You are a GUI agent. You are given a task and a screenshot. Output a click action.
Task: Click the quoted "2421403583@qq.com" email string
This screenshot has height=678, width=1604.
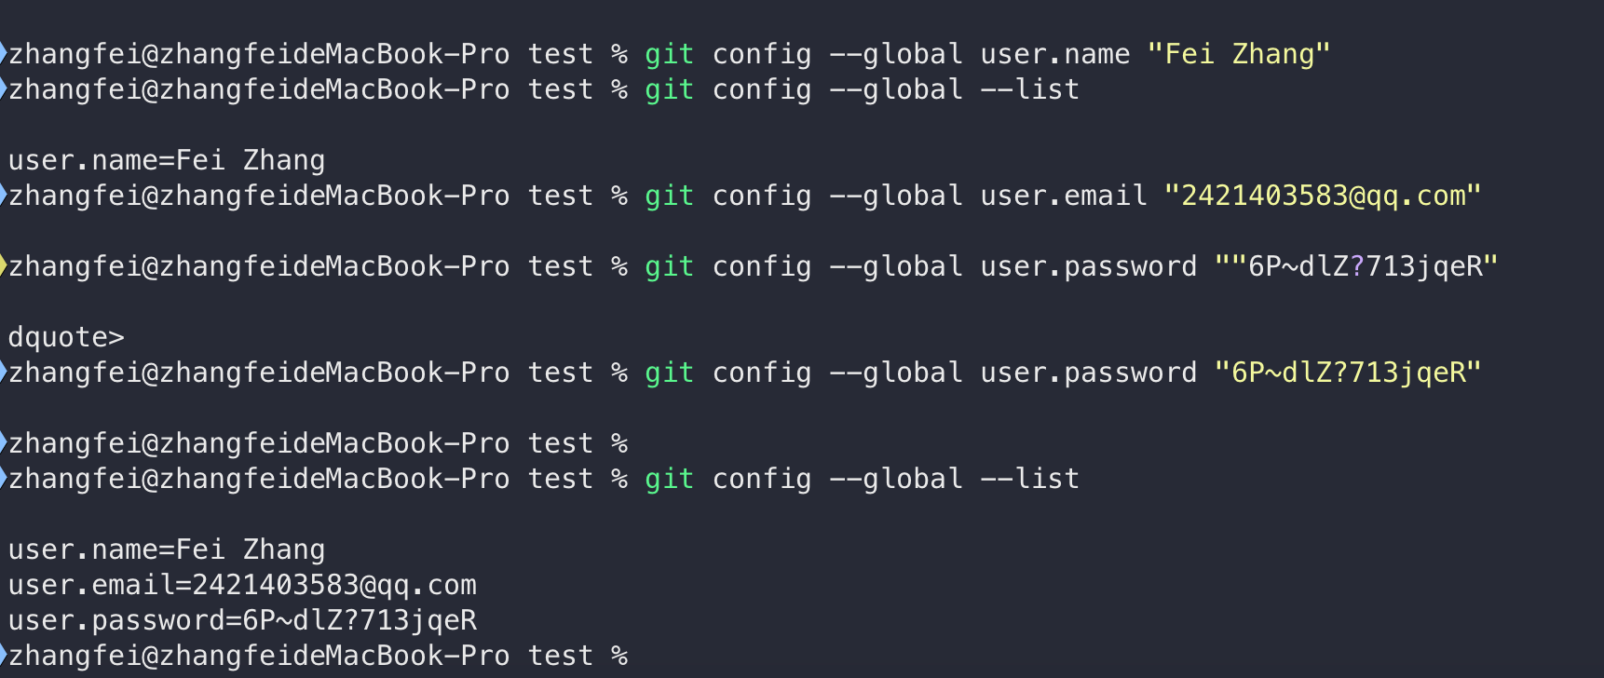1323,196
